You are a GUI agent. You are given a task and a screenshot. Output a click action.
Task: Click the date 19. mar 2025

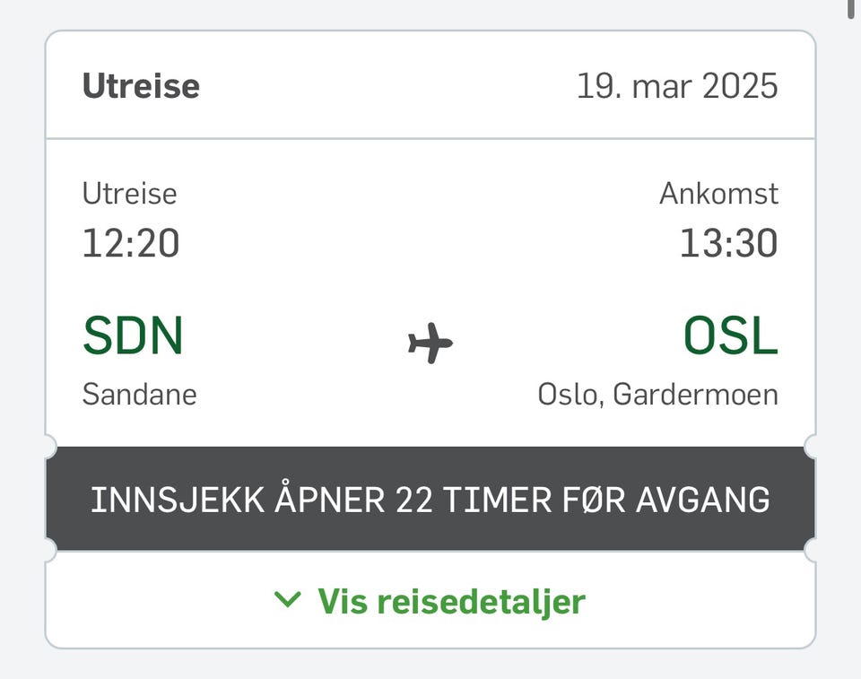pos(677,86)
